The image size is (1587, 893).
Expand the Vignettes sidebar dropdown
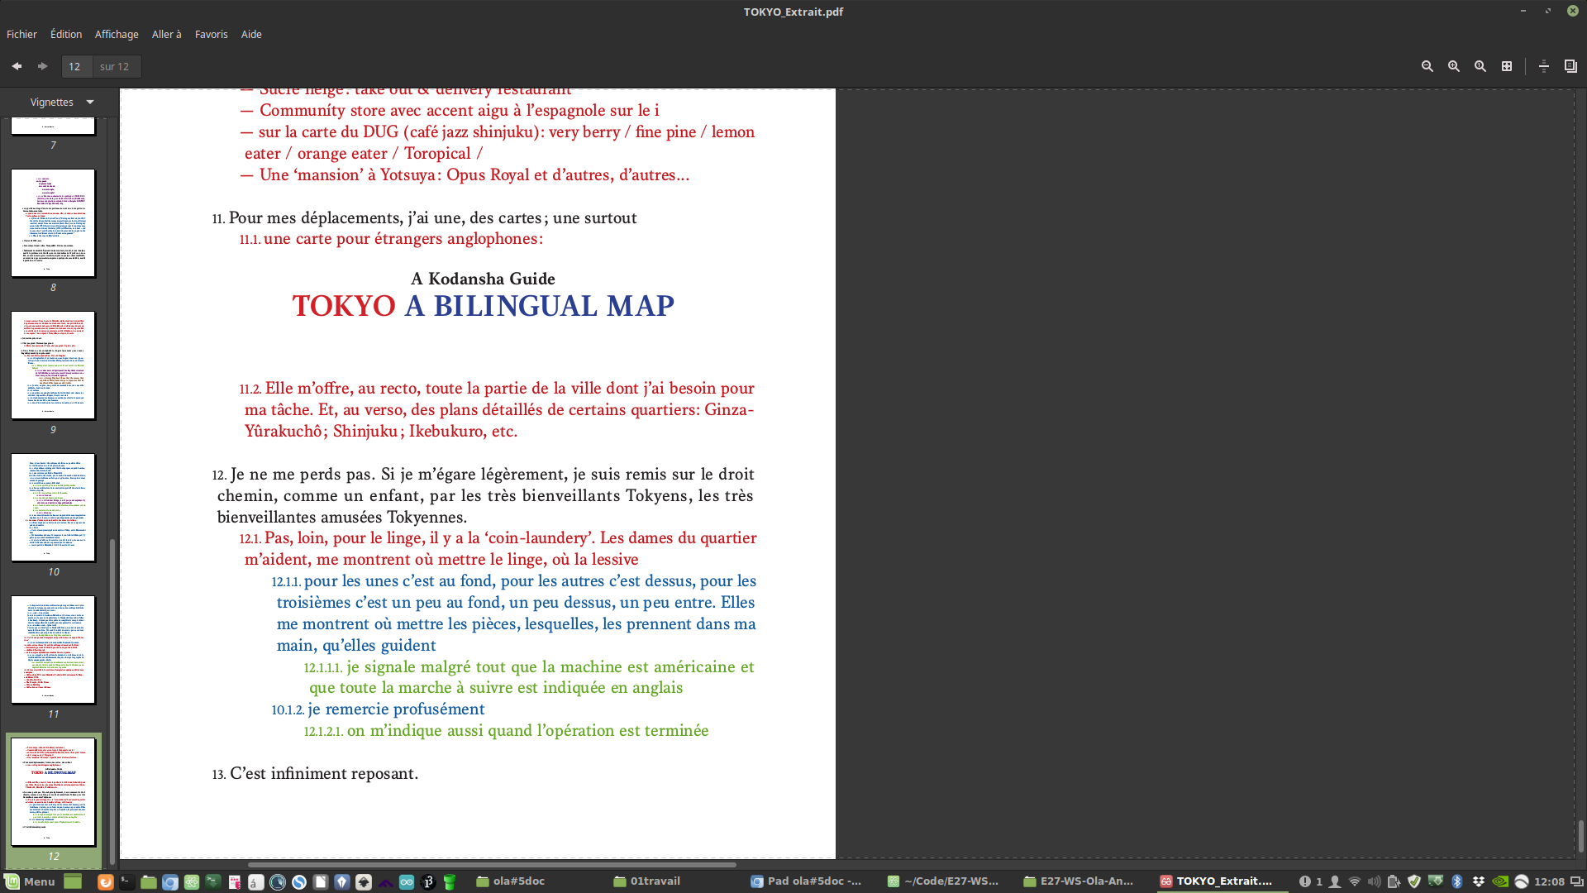click(x=63, y=102)
